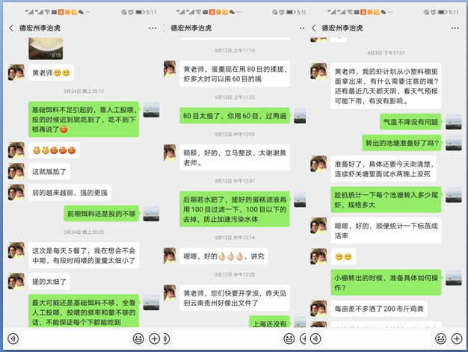This screenshot has height=352, width=468.
Task: Tap the plus attachment icon in the leftmost chat
Action: tap(154, 338)
